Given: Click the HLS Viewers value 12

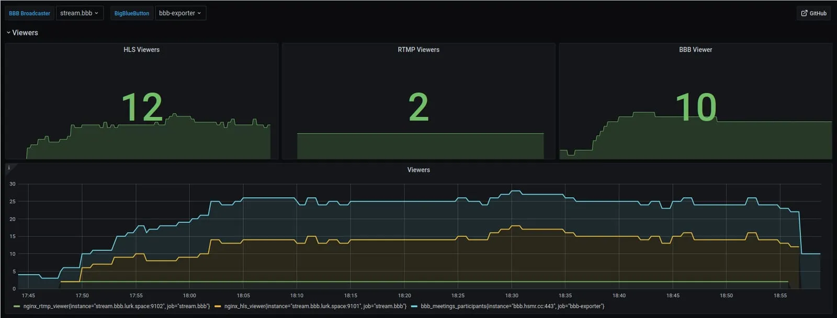Looking at the screenshot, I should point(142,108).
